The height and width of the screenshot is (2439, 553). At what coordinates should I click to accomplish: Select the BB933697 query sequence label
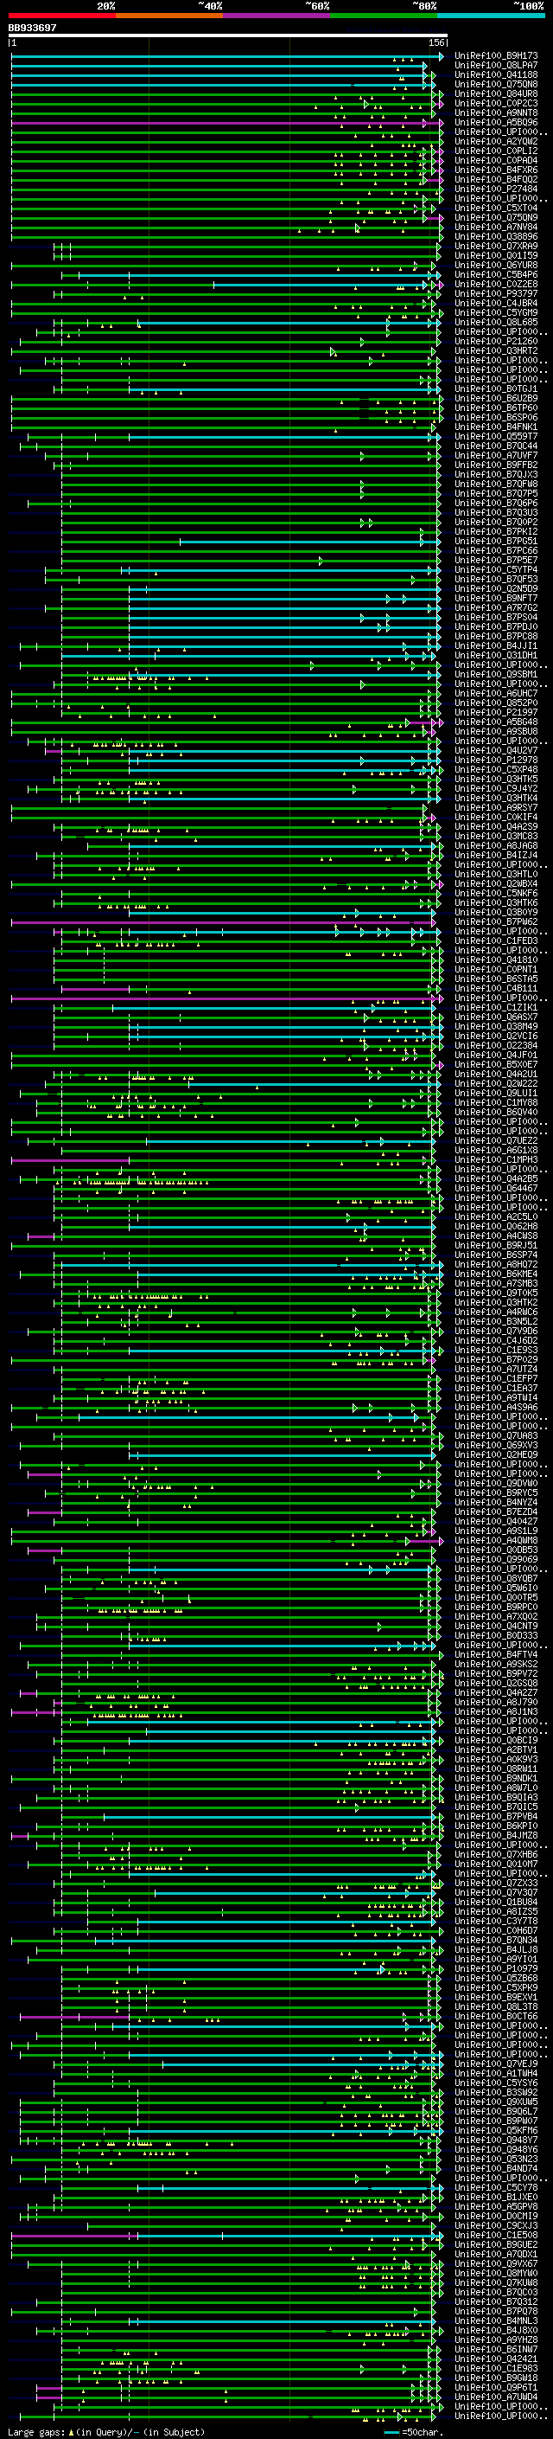32,28
